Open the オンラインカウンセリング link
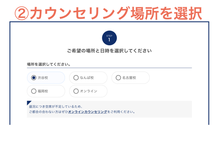 coord(88,112)
